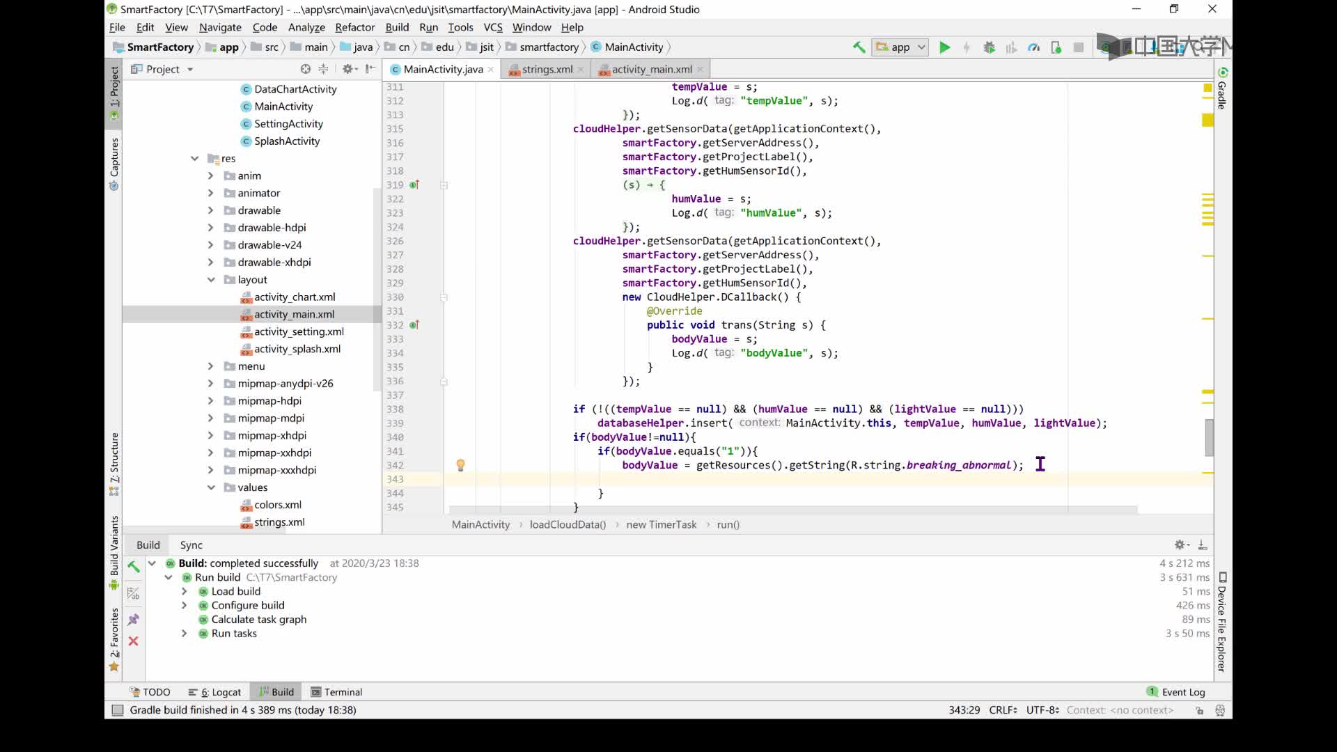1337x752 pixels.
Task: Expand the Run tasks node
Action: [x=184, y=634]
